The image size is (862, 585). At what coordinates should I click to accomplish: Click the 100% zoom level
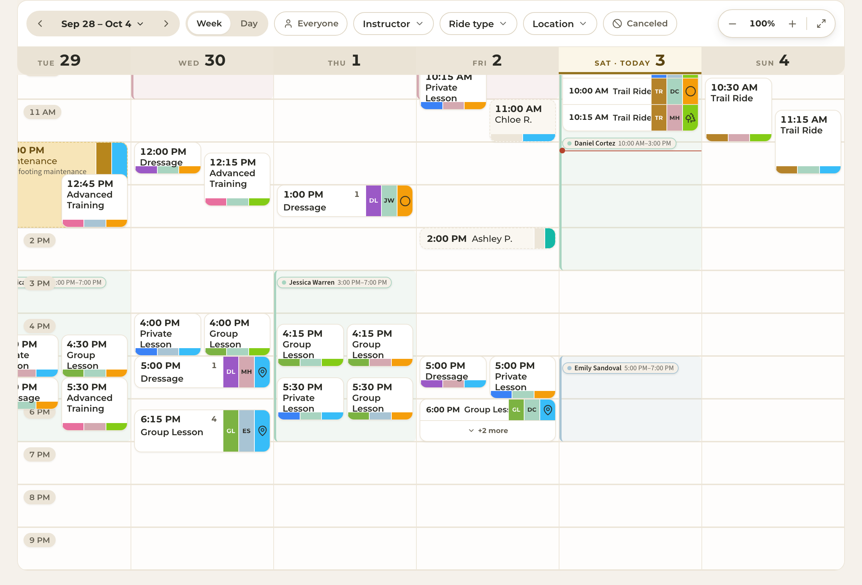[x=762, y=24]
